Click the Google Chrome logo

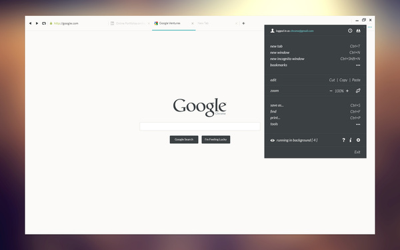point(200,107)
